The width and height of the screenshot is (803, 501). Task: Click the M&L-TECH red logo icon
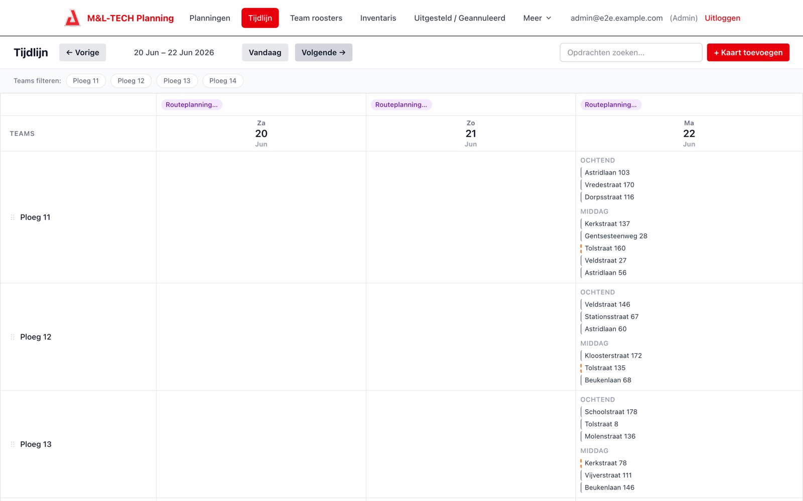(72, 18)
